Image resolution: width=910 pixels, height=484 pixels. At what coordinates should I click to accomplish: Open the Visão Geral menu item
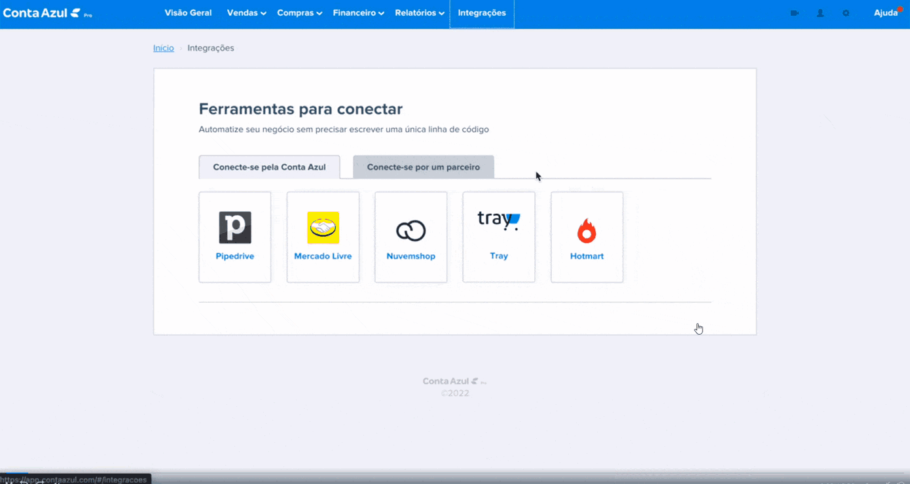(188, 12)
